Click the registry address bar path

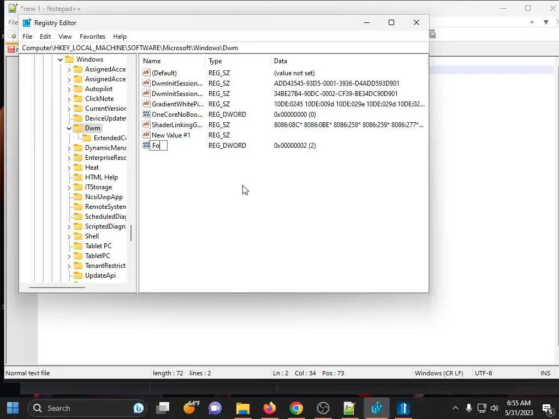[130, 48]
